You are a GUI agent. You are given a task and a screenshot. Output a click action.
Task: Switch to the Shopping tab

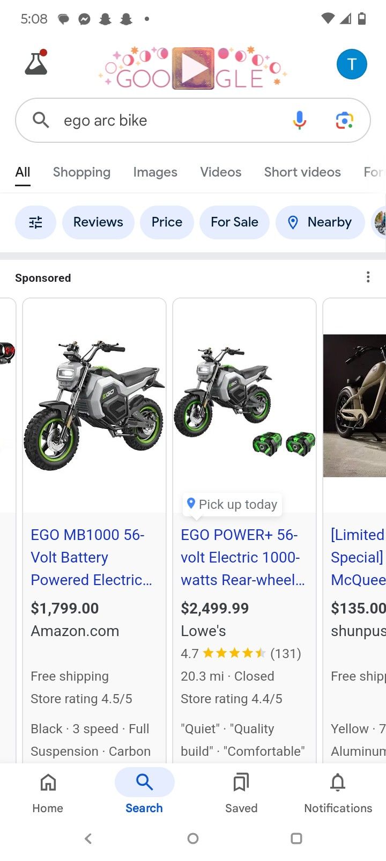coord(81,172)
